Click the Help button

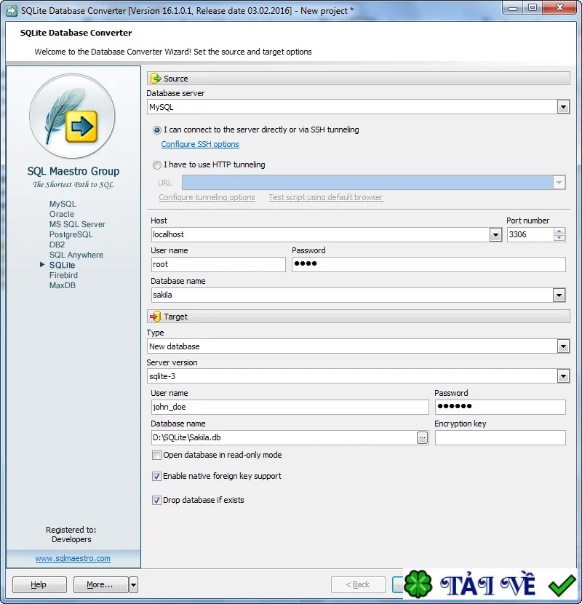tap(39, 585)
